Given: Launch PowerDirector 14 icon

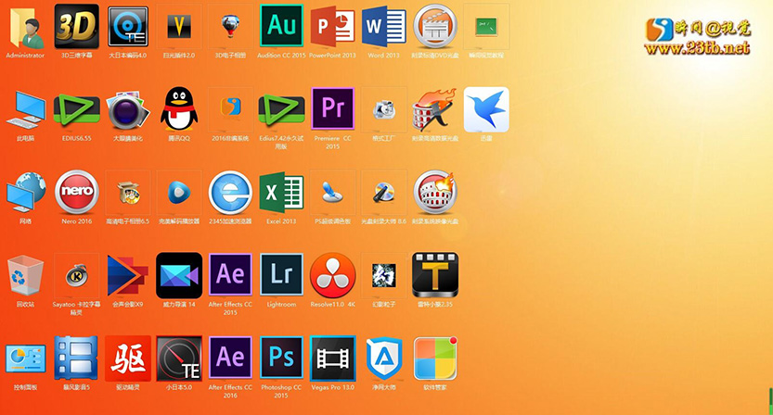Looking at the screenshot, I should point(179,275).
